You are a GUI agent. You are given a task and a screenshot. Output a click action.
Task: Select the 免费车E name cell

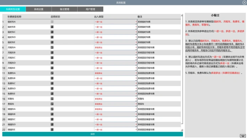pyautogui.click(x=29, y=93)
